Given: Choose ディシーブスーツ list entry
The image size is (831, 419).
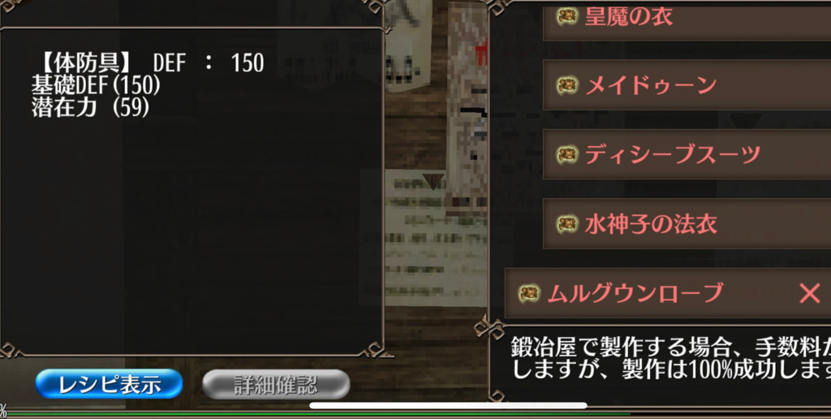Looking at the screenshot, I should (x=687, y=154).
